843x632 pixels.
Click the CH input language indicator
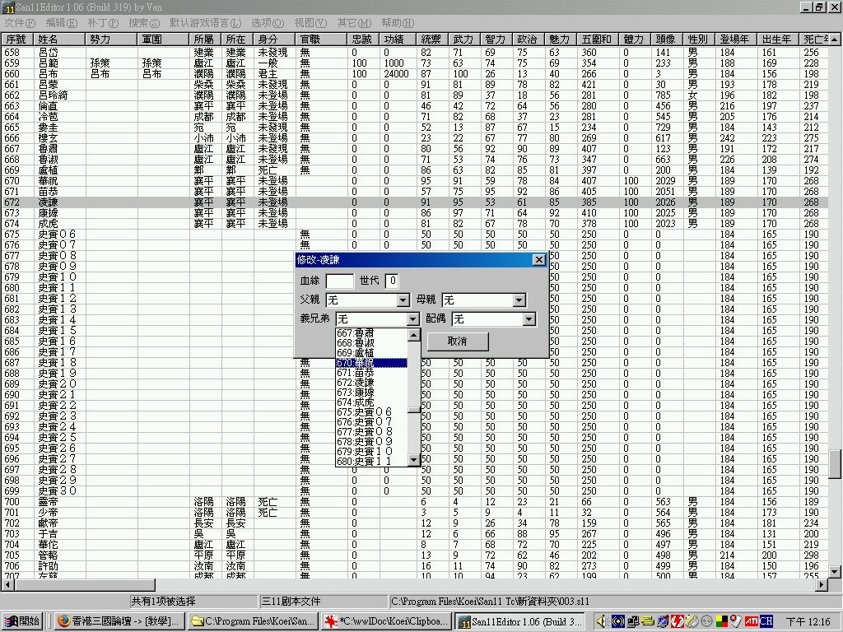[x=766, y=621]
